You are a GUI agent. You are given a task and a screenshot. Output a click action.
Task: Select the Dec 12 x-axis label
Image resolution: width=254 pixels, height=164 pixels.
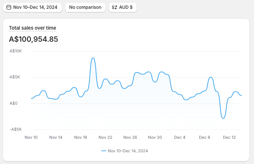pyautogui.click(x=229, y=138)
